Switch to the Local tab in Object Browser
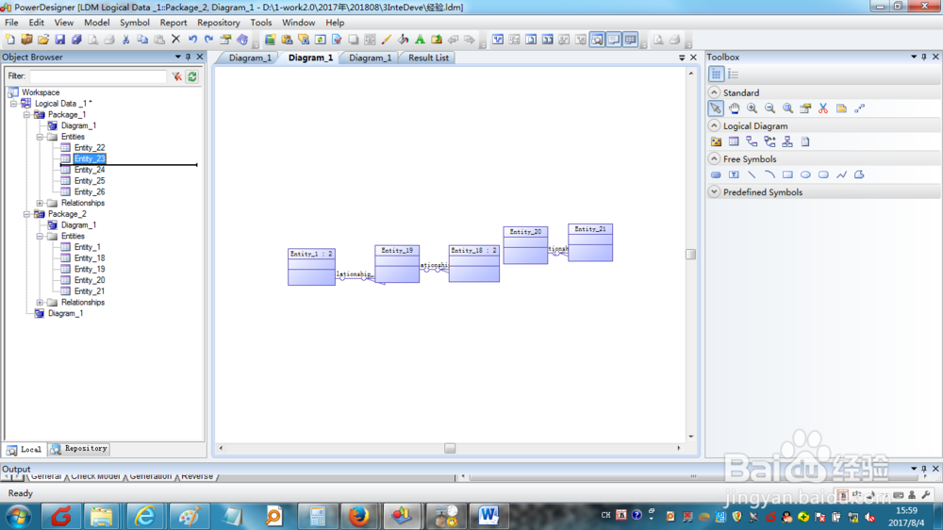Viewport: 943px width, 530px height. [x=25, y=450]
